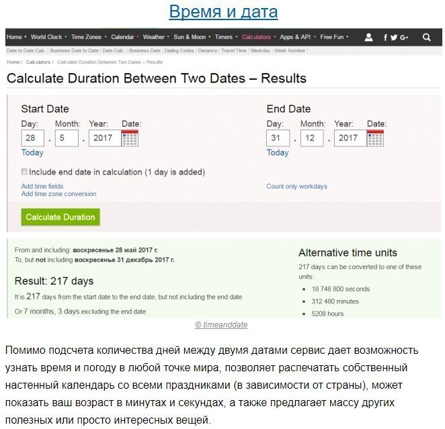445x429 pixels.
Task: Click the Facebook icon in navbar
Action: coord(385,38)
